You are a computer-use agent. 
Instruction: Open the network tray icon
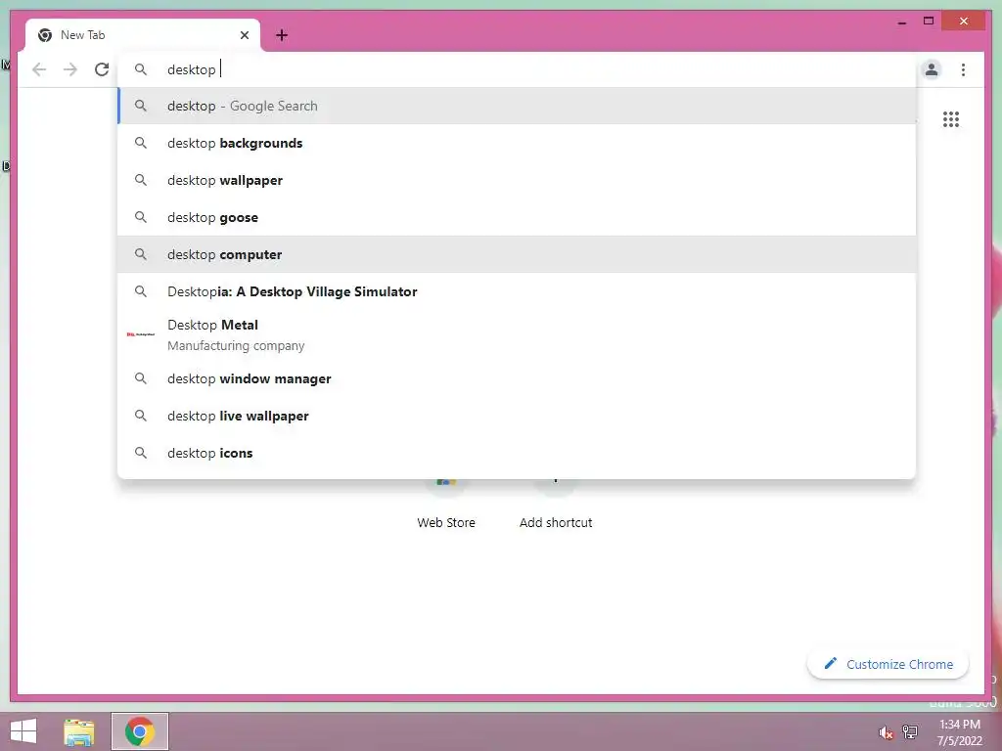tap(910, 731)
